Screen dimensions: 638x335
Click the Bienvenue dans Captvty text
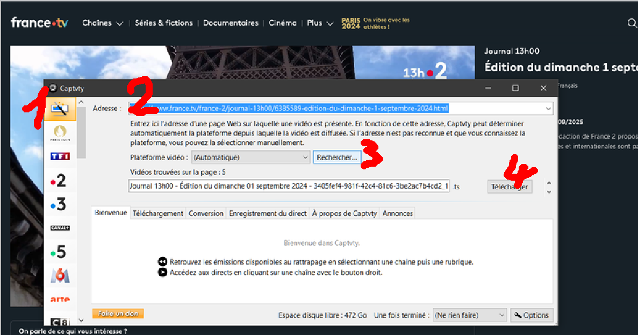click(322, 243)
